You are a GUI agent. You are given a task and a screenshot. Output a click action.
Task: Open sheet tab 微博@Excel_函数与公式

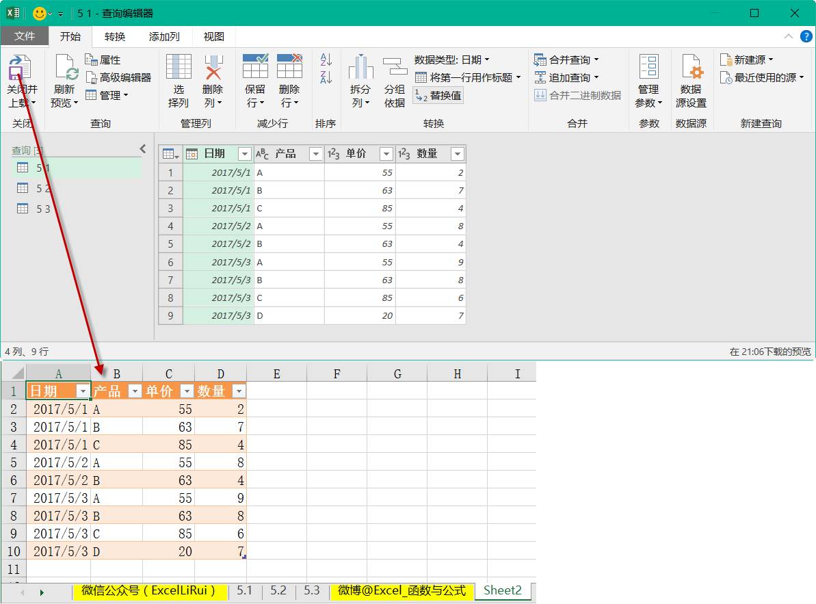pos(402,591)
